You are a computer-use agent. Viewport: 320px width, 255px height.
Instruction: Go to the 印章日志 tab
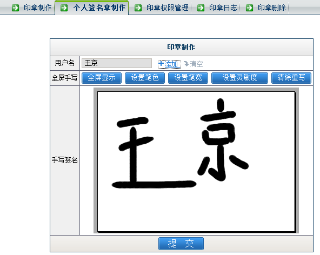pyautogui.click(x=223, y=8)
